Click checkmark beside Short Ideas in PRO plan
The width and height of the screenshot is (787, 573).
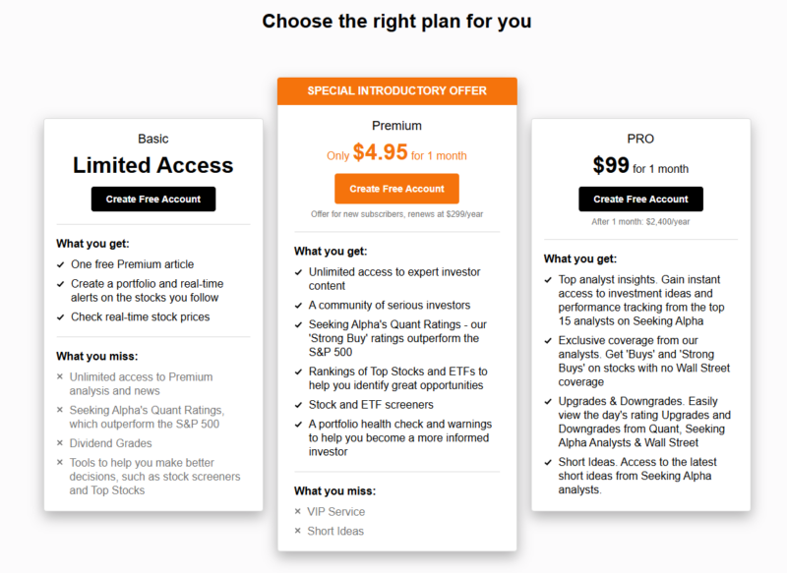pyautogui.click(x=548, y=462)
